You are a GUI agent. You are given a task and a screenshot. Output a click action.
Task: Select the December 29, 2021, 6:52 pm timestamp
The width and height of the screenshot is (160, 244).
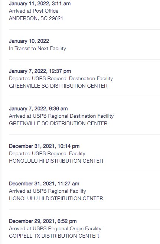click(x=43, y=221)
